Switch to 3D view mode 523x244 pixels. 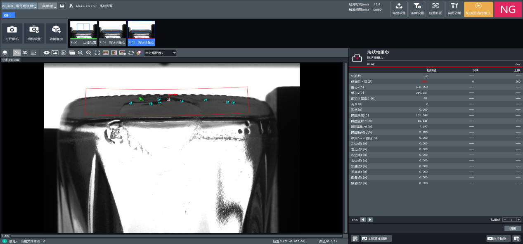click(25, 53)
